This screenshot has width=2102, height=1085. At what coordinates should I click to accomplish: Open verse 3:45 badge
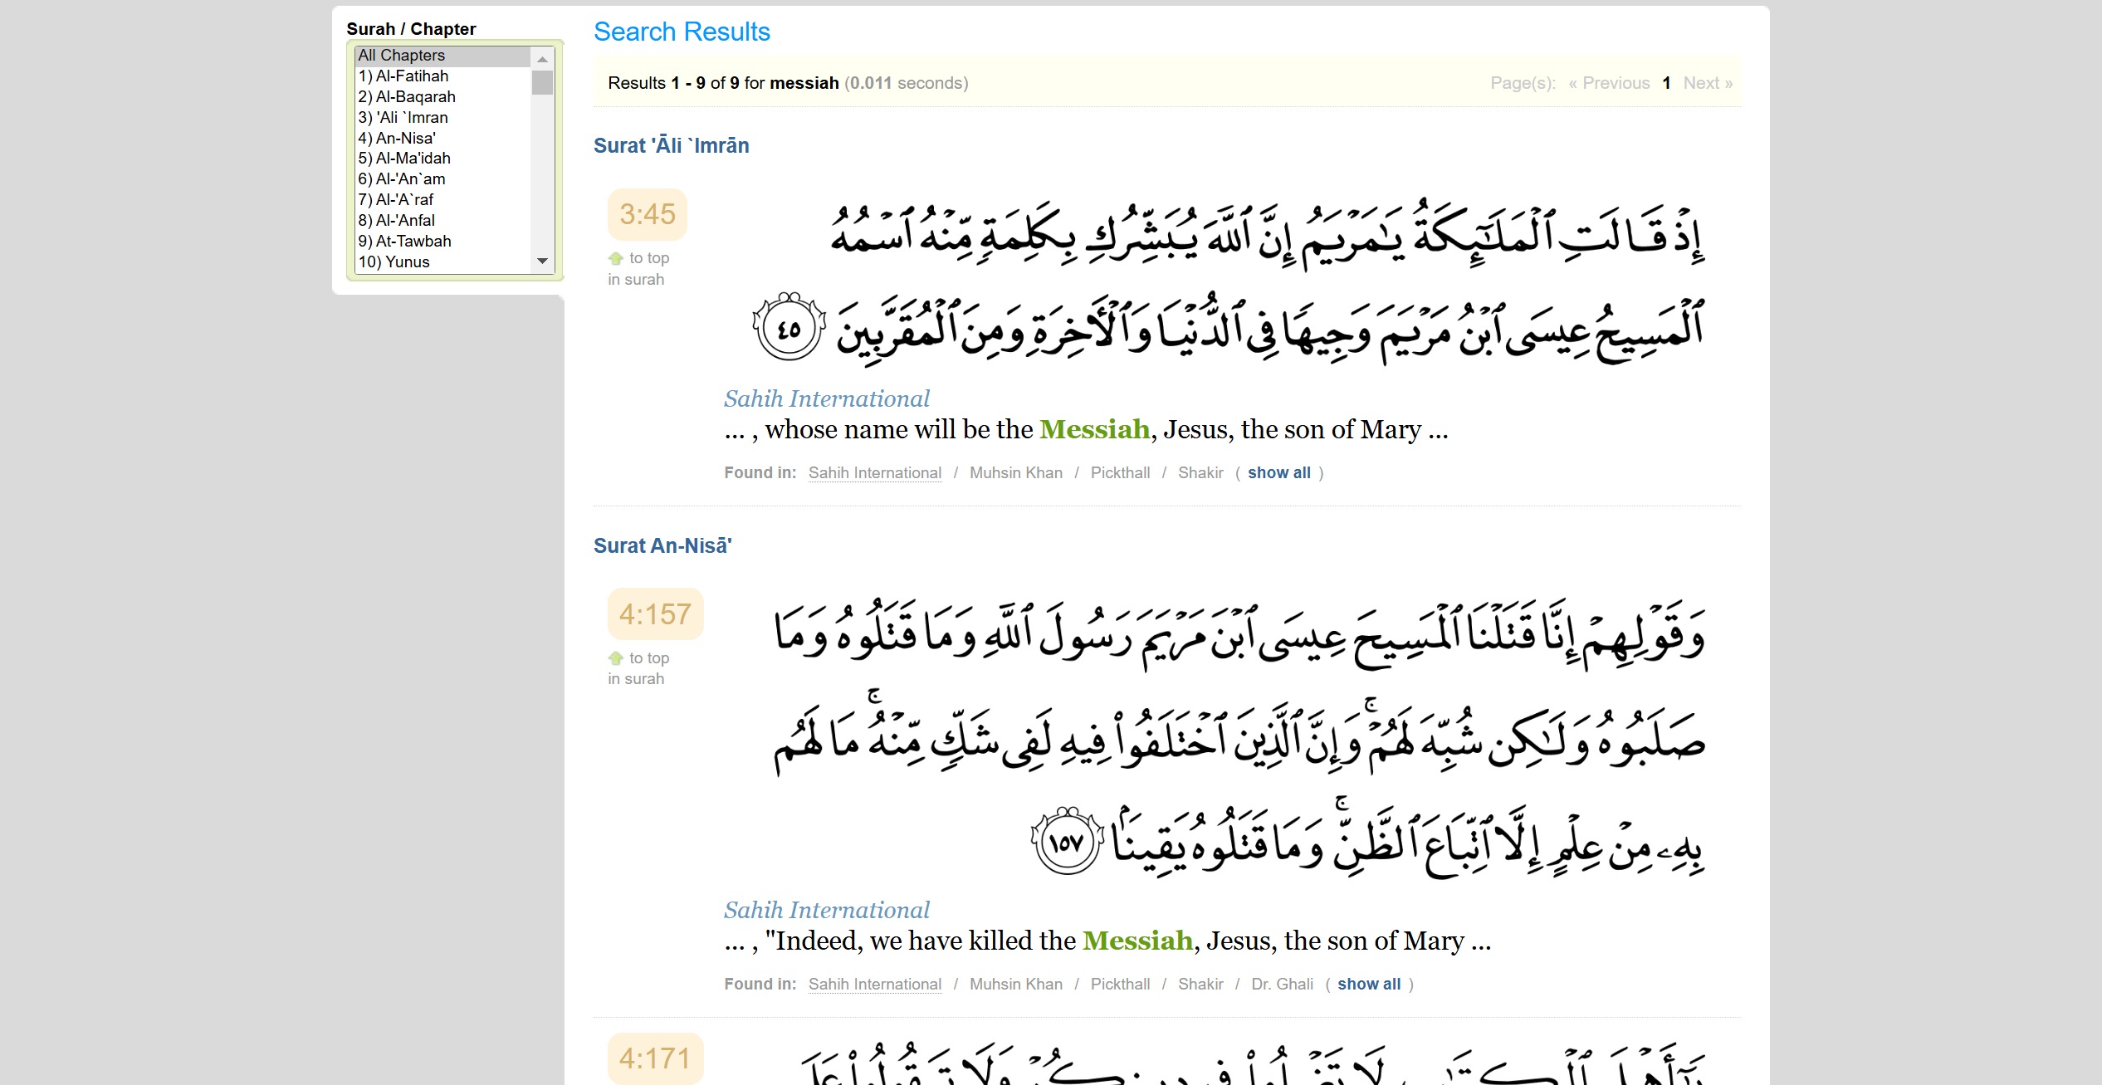[648, 215]
